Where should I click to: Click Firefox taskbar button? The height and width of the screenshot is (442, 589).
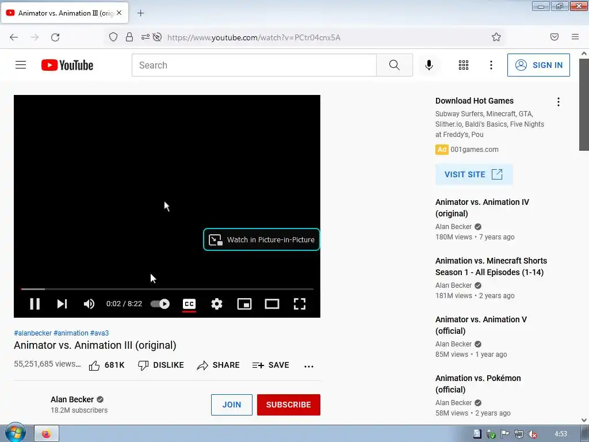[47, 434]
